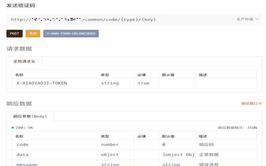Open the 生产环境 environment dropdown
Screen dimensions: 266x166
point(248,20)
